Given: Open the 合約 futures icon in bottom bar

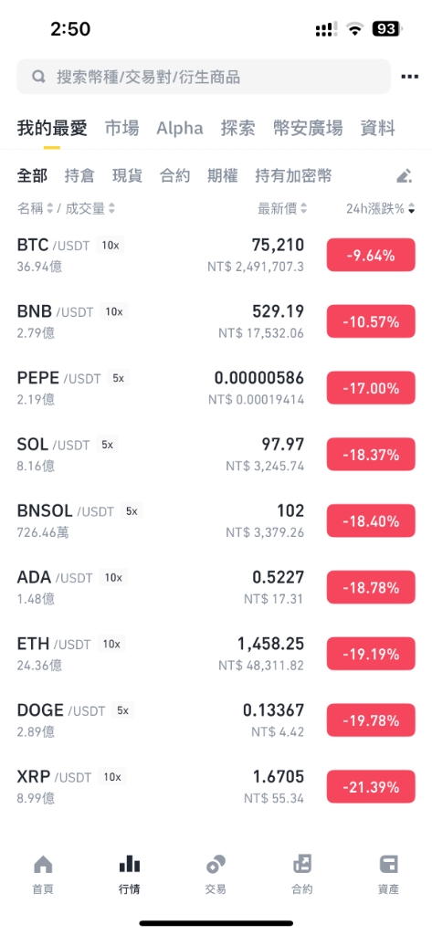Looking at the screenshot, I should 302,864.
